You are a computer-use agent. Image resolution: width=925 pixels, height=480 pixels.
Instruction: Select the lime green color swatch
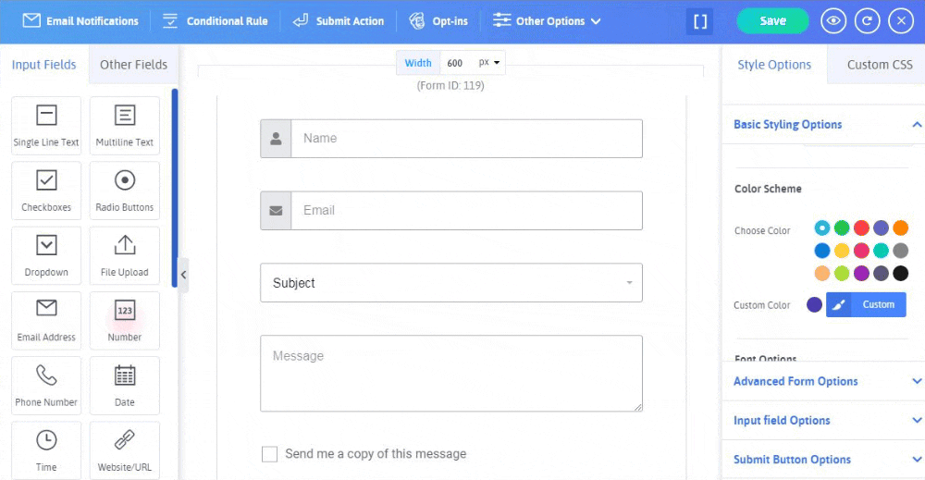pos(842,273)
